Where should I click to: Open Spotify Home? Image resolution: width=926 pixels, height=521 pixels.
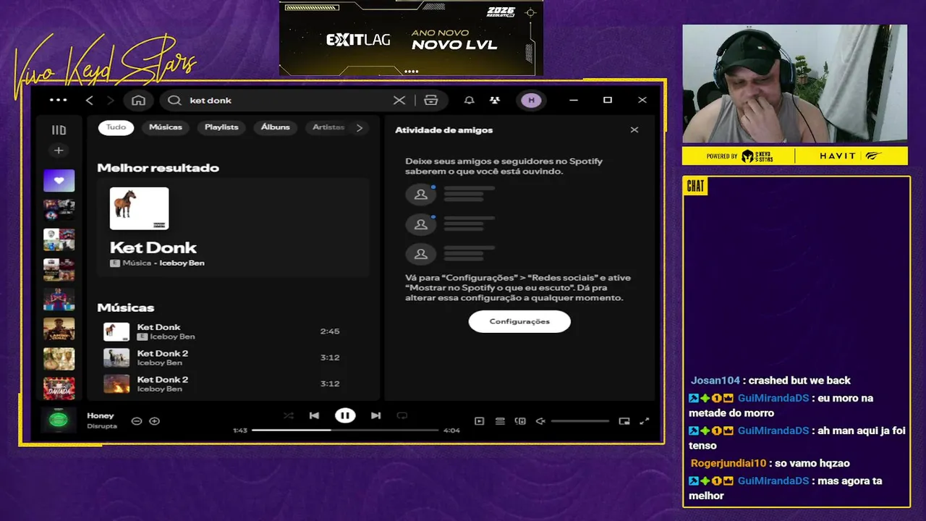[138, 101]
